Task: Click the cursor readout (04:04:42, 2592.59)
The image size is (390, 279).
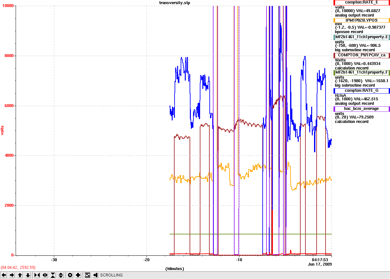Action: point(18,268)
